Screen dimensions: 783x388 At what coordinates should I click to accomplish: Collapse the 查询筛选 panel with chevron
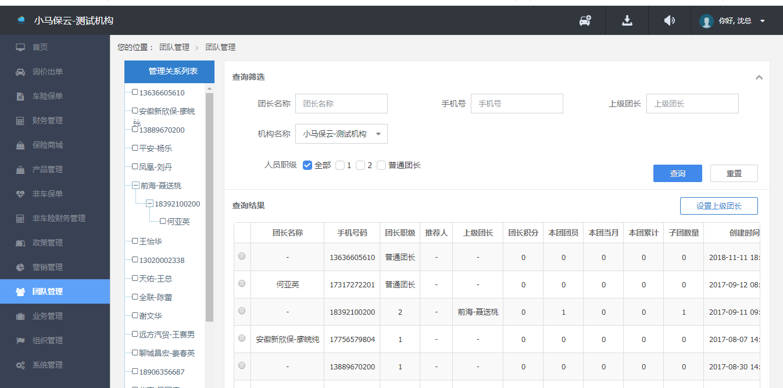759,77
